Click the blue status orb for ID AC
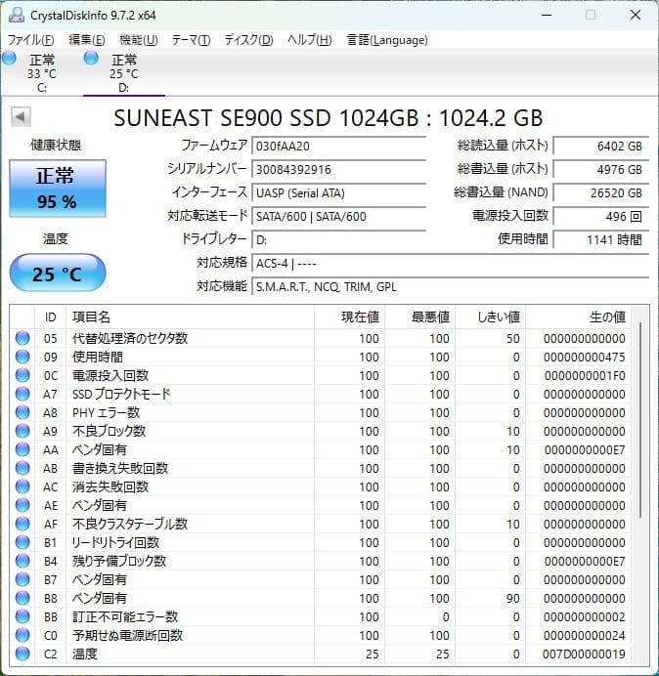The image size is (659, 676). click(x=22, y=486)
